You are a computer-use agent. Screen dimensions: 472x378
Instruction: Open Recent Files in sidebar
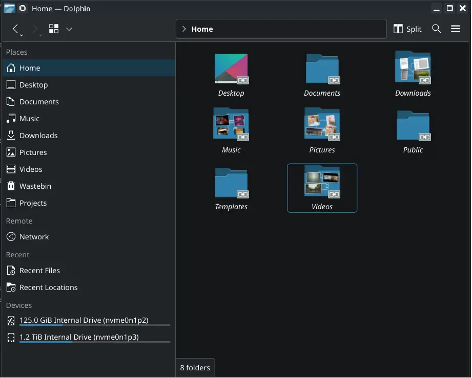39,271
